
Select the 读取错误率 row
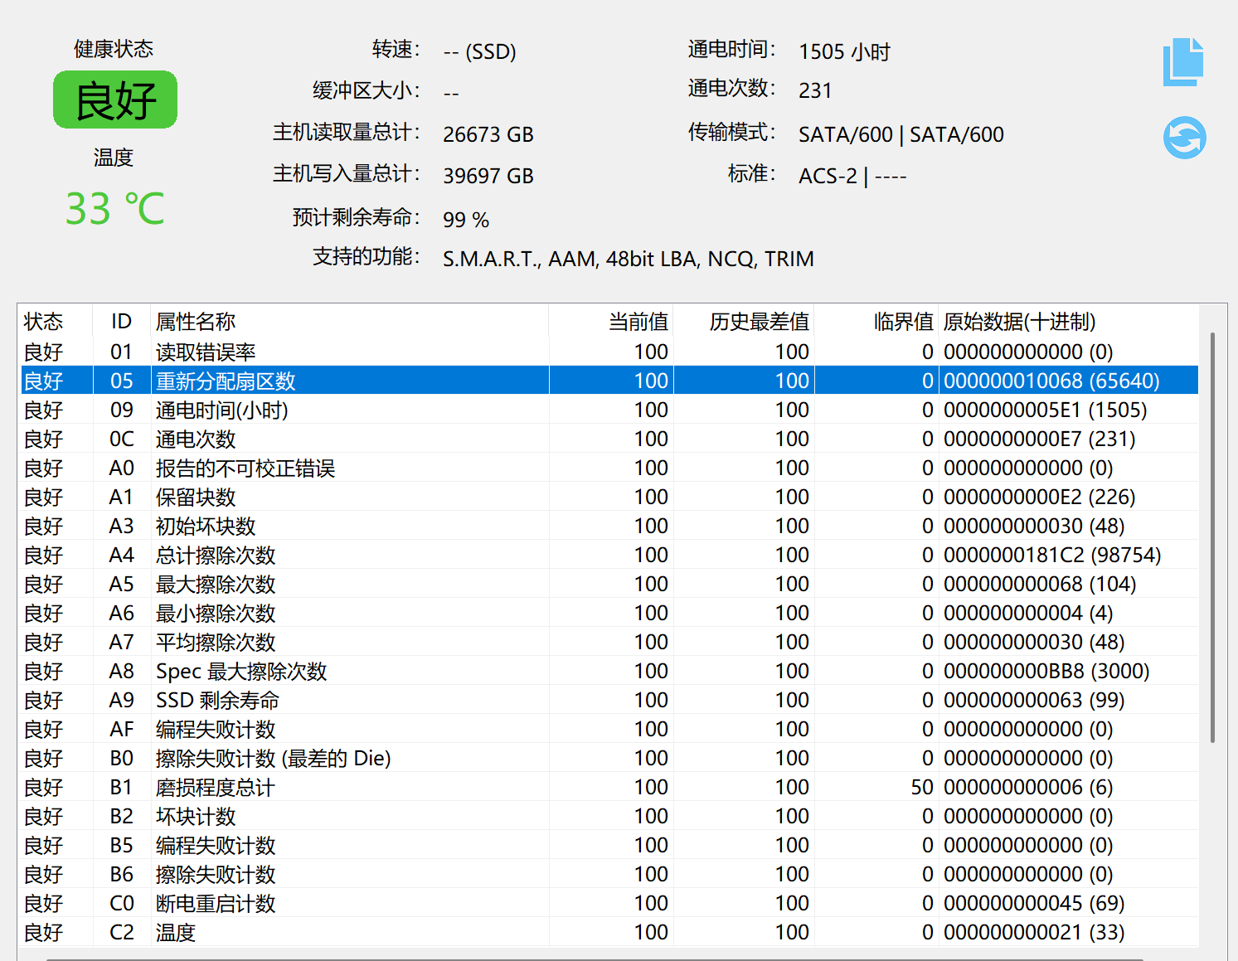pos(608,352)
